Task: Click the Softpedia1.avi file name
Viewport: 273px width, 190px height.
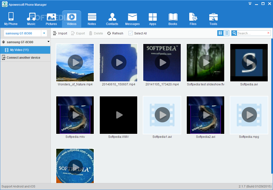Action: point(162,137)
